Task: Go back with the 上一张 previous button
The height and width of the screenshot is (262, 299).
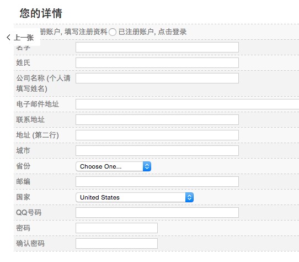Action: [20, 37]
